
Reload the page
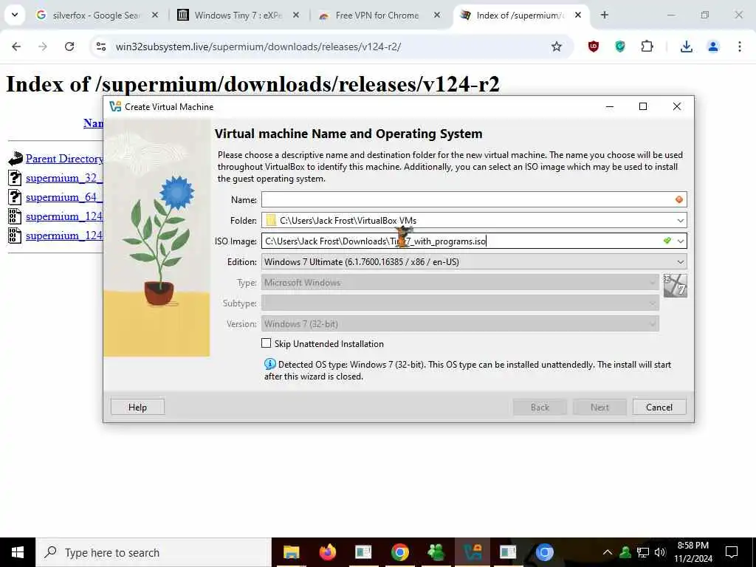coord(69,47)
